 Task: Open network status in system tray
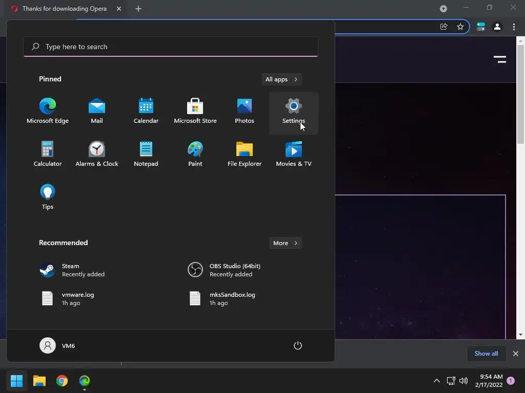click(451, 381)
